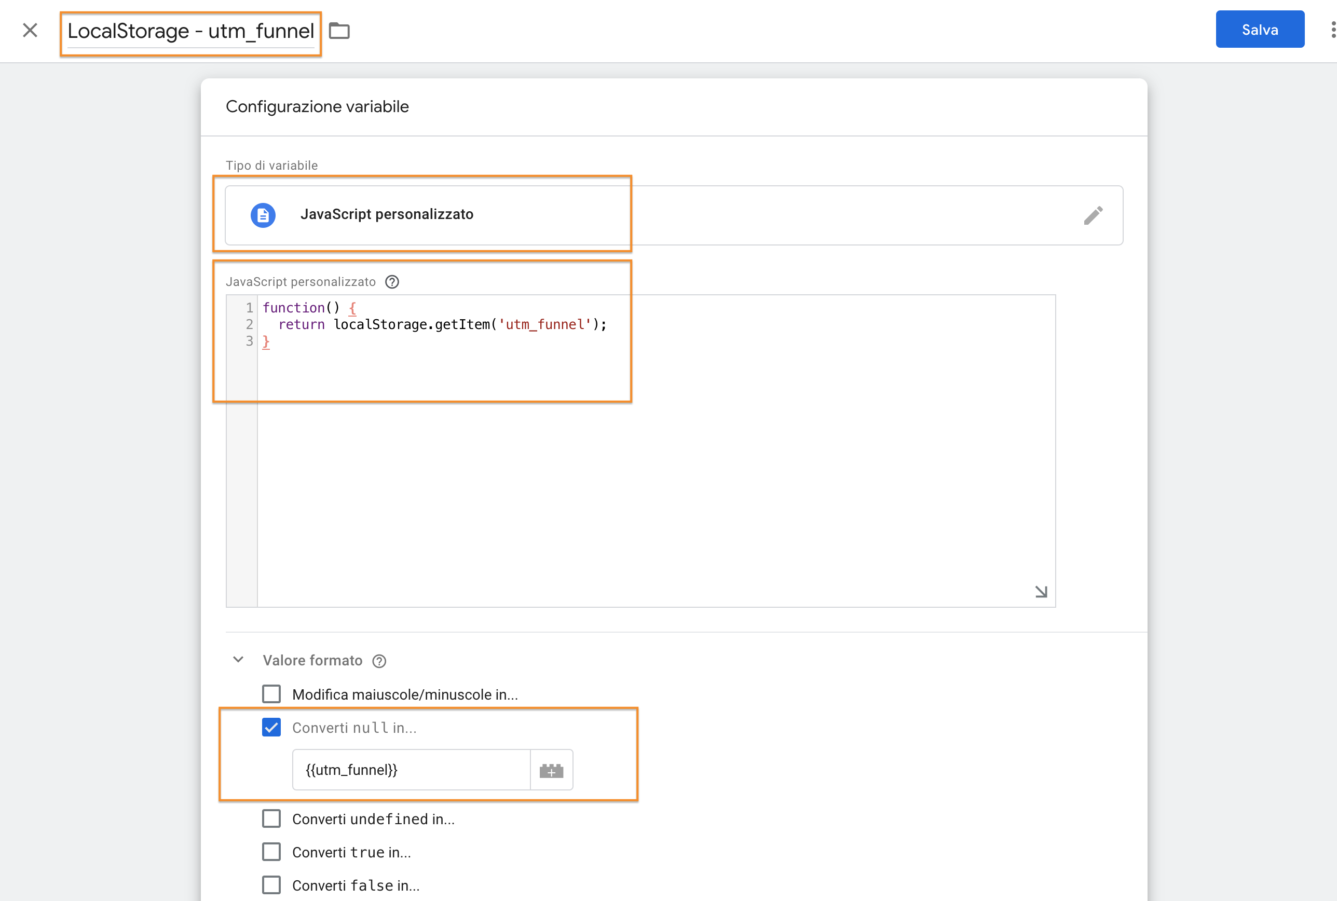The width and height of the screenshot is (1337, 901).
Task: Click the blue document icon for JavaScript personalizzato
Action: click(x=263, y=215)
